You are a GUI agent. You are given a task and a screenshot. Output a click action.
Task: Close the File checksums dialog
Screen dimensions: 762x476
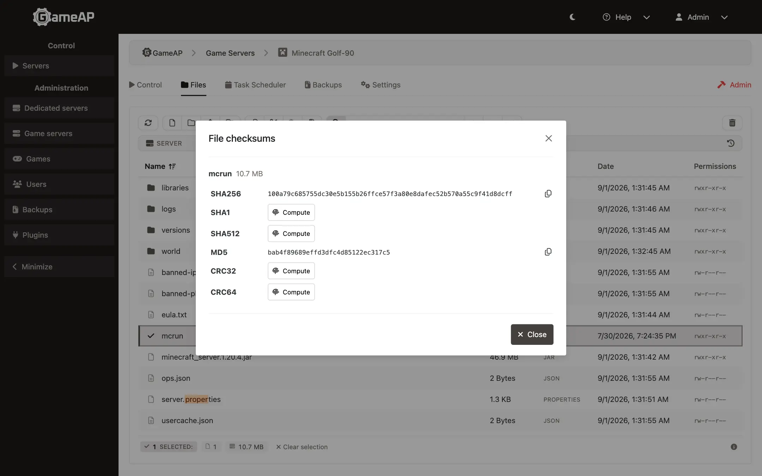click(x=532, y=334)
